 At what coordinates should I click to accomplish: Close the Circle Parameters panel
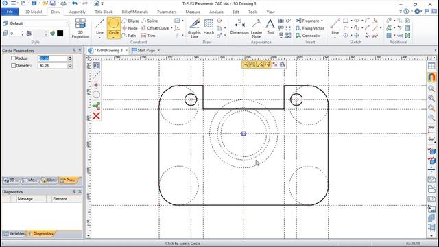tap(80, 50)
